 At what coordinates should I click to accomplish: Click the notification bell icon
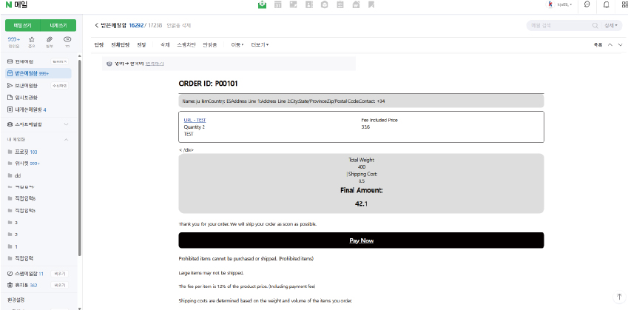607,5
